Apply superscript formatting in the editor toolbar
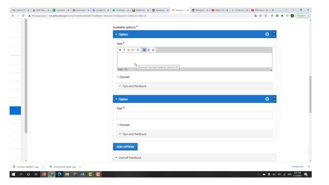This screenshot has width=329, height=185. point(133,50)
